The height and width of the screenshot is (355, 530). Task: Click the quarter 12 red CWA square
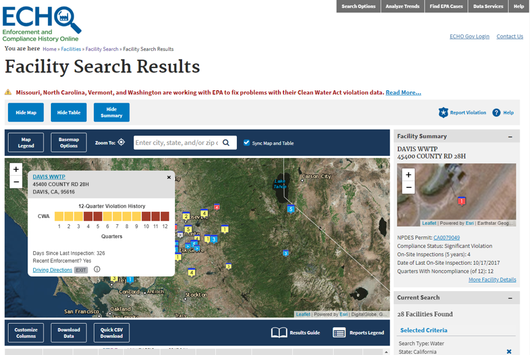click(165, 216)
